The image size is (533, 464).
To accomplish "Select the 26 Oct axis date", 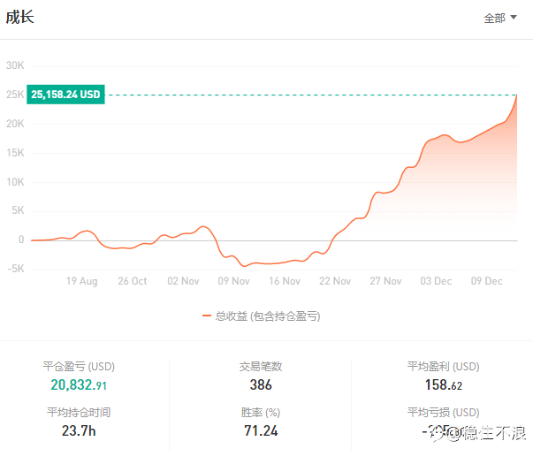I will (133, 281).
